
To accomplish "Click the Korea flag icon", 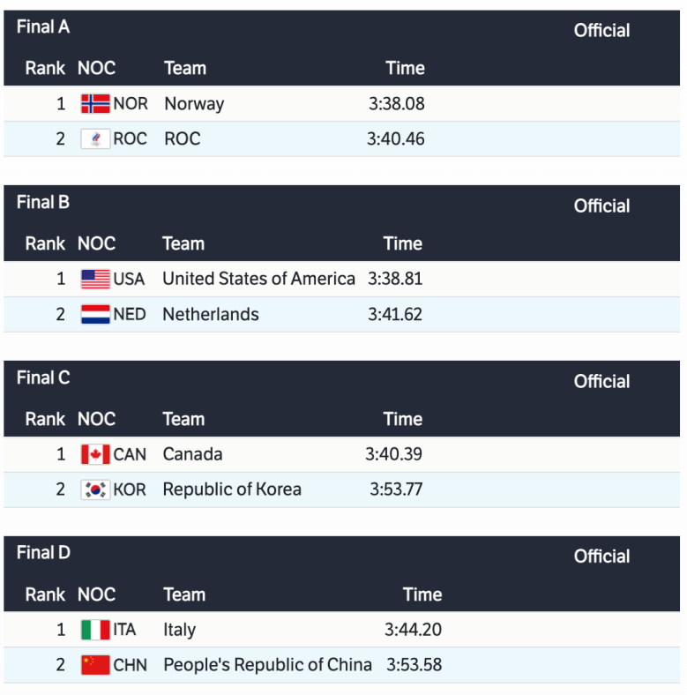I will pos(95,489).
